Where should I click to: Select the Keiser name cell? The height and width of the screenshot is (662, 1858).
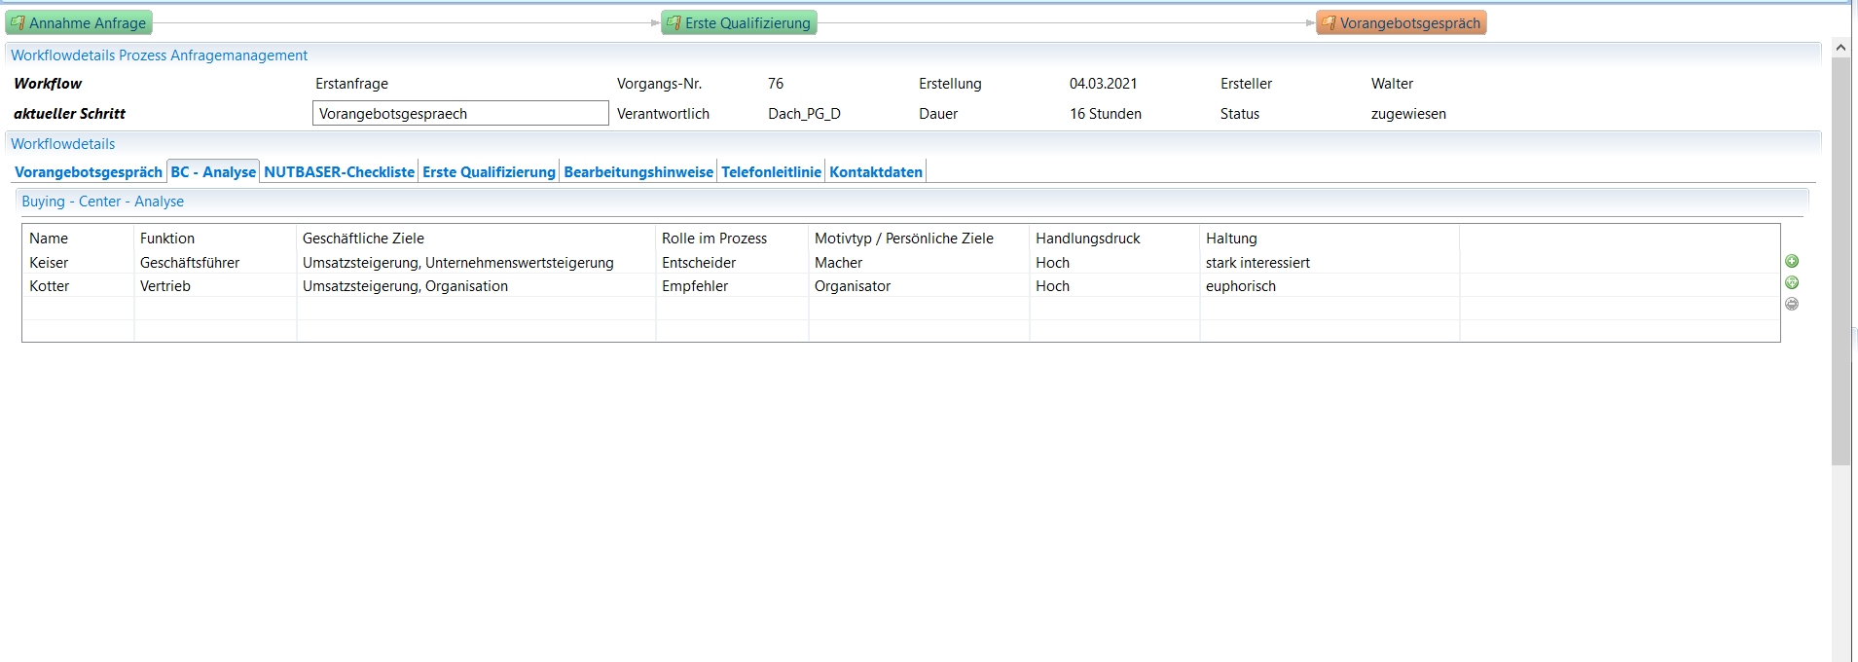[x=78, y=263]
